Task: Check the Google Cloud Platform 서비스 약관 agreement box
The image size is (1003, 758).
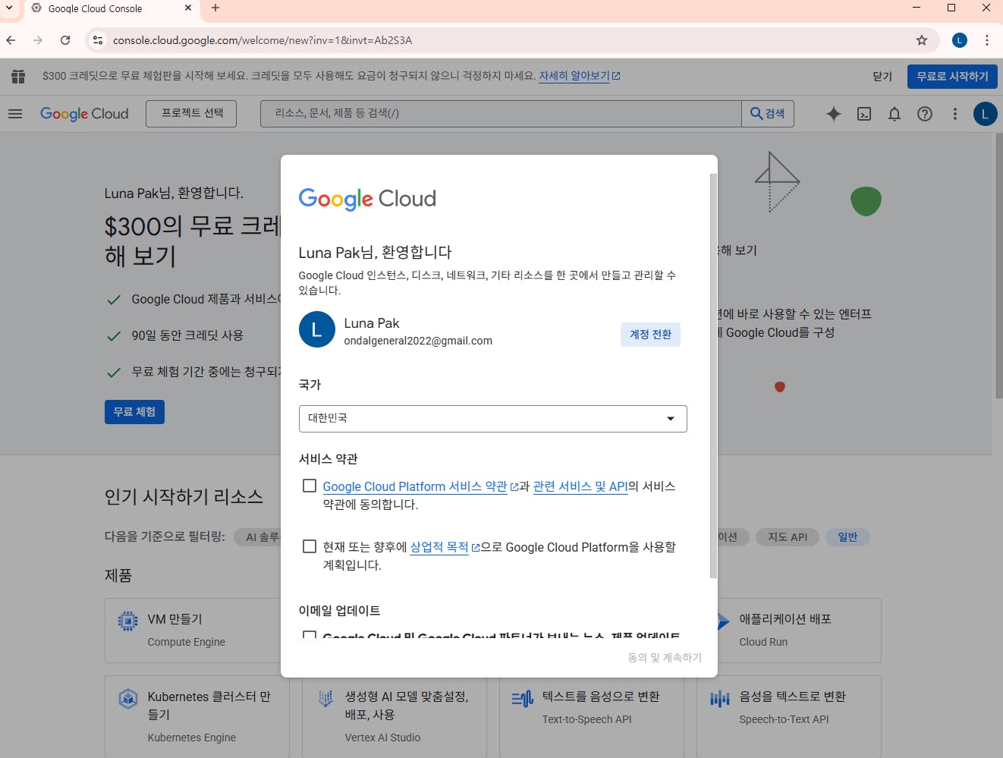Action: [310, 486]
